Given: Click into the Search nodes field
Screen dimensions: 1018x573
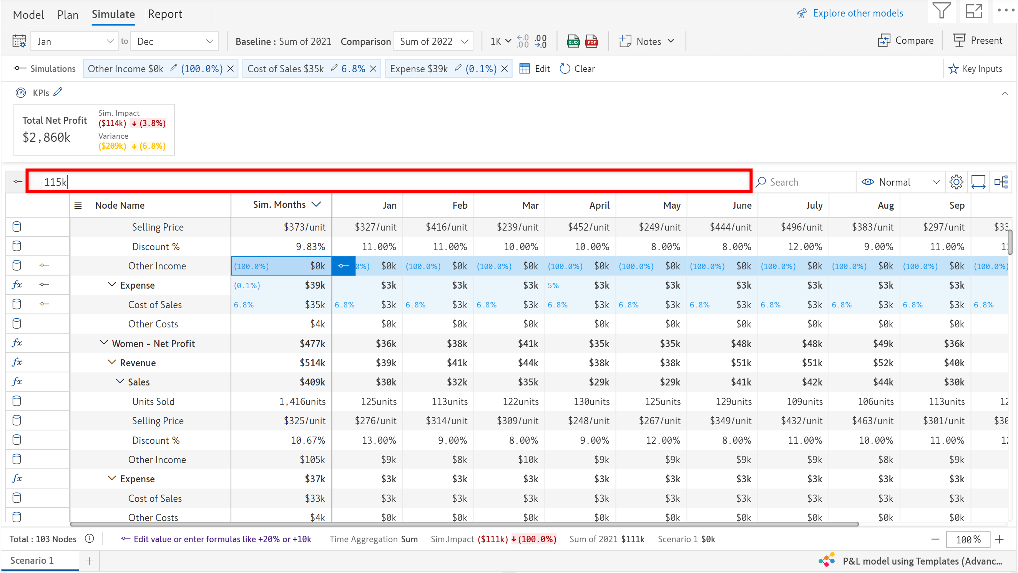Looking at the screenshot, I should point(806,182).
